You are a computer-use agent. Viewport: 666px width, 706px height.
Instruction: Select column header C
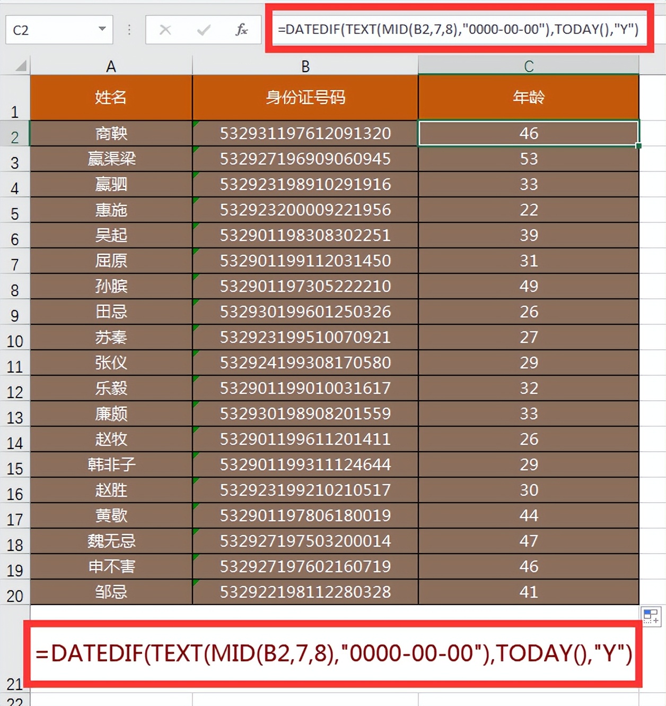pos(528,66)
